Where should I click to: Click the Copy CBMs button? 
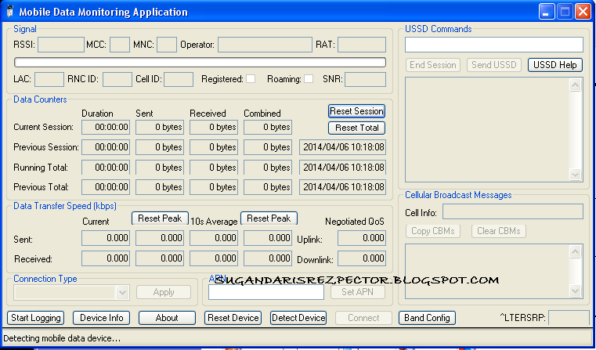tap(433, 231)
